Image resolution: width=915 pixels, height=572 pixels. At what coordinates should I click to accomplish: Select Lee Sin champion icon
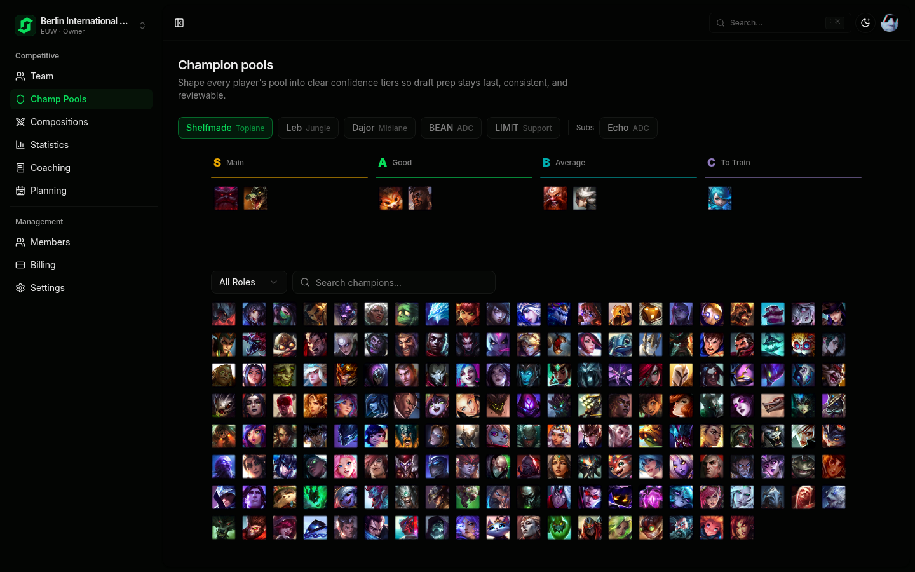pos(285,405)
